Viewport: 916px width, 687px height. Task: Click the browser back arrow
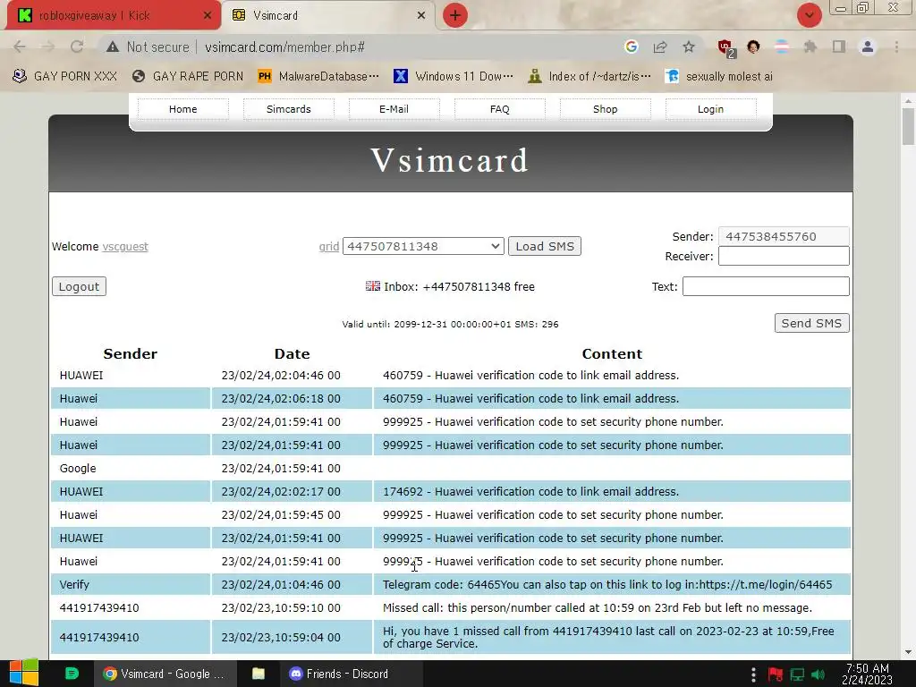click(x=20, y=47)
